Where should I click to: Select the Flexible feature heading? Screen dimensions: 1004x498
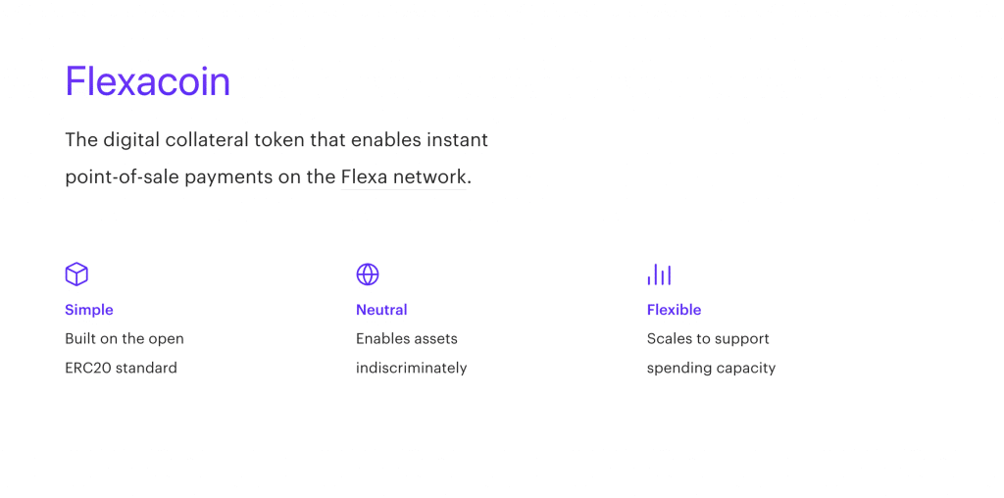tap(674, 310)
